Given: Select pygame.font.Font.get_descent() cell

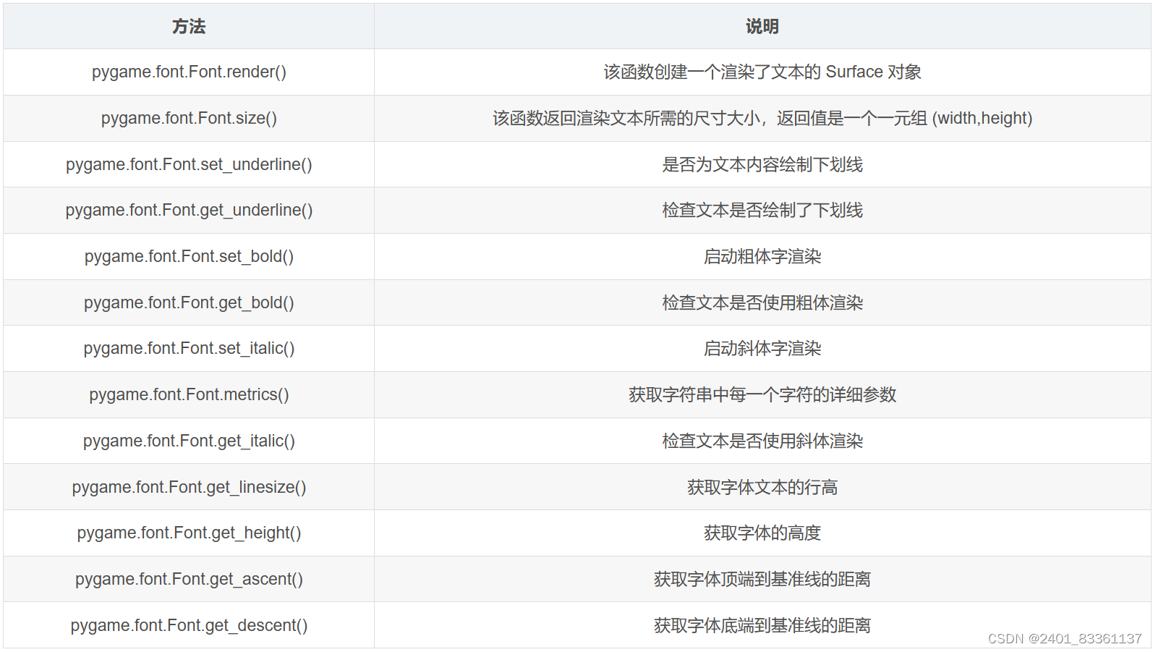Looking at the screenshot, I should 189,625.
